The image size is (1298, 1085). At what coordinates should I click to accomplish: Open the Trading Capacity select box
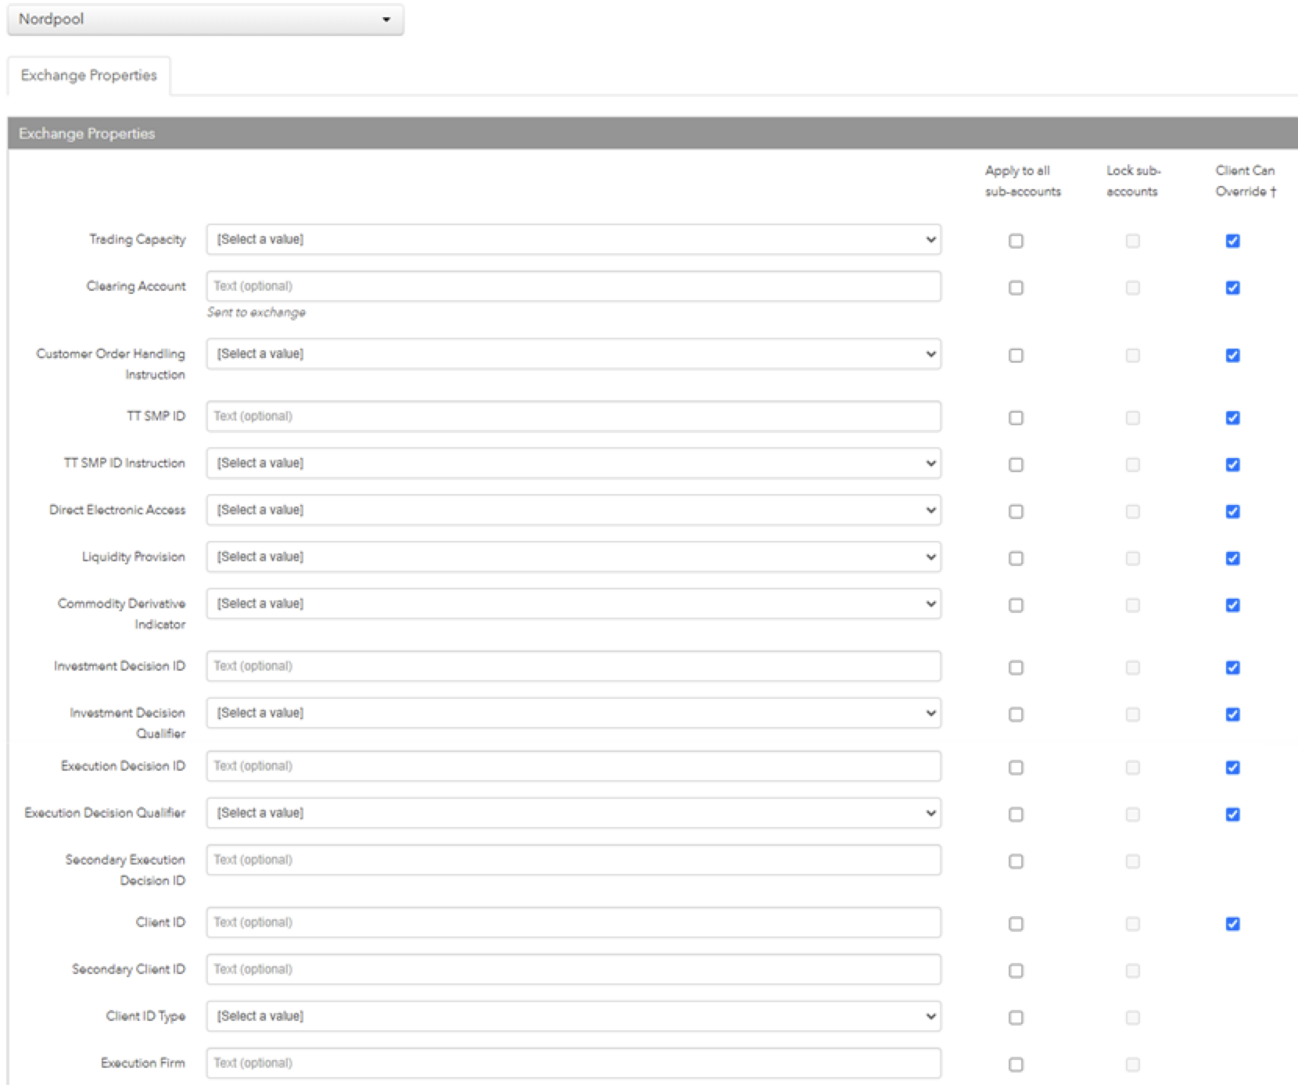pos(573,239)
